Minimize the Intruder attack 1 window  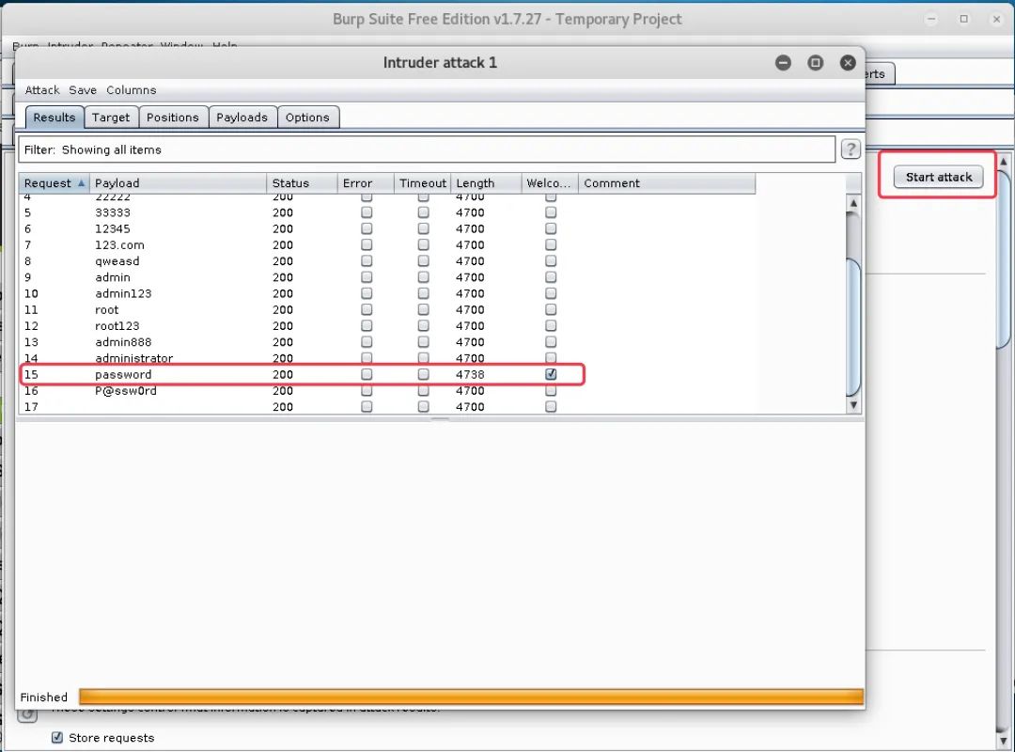coord(783,63)
